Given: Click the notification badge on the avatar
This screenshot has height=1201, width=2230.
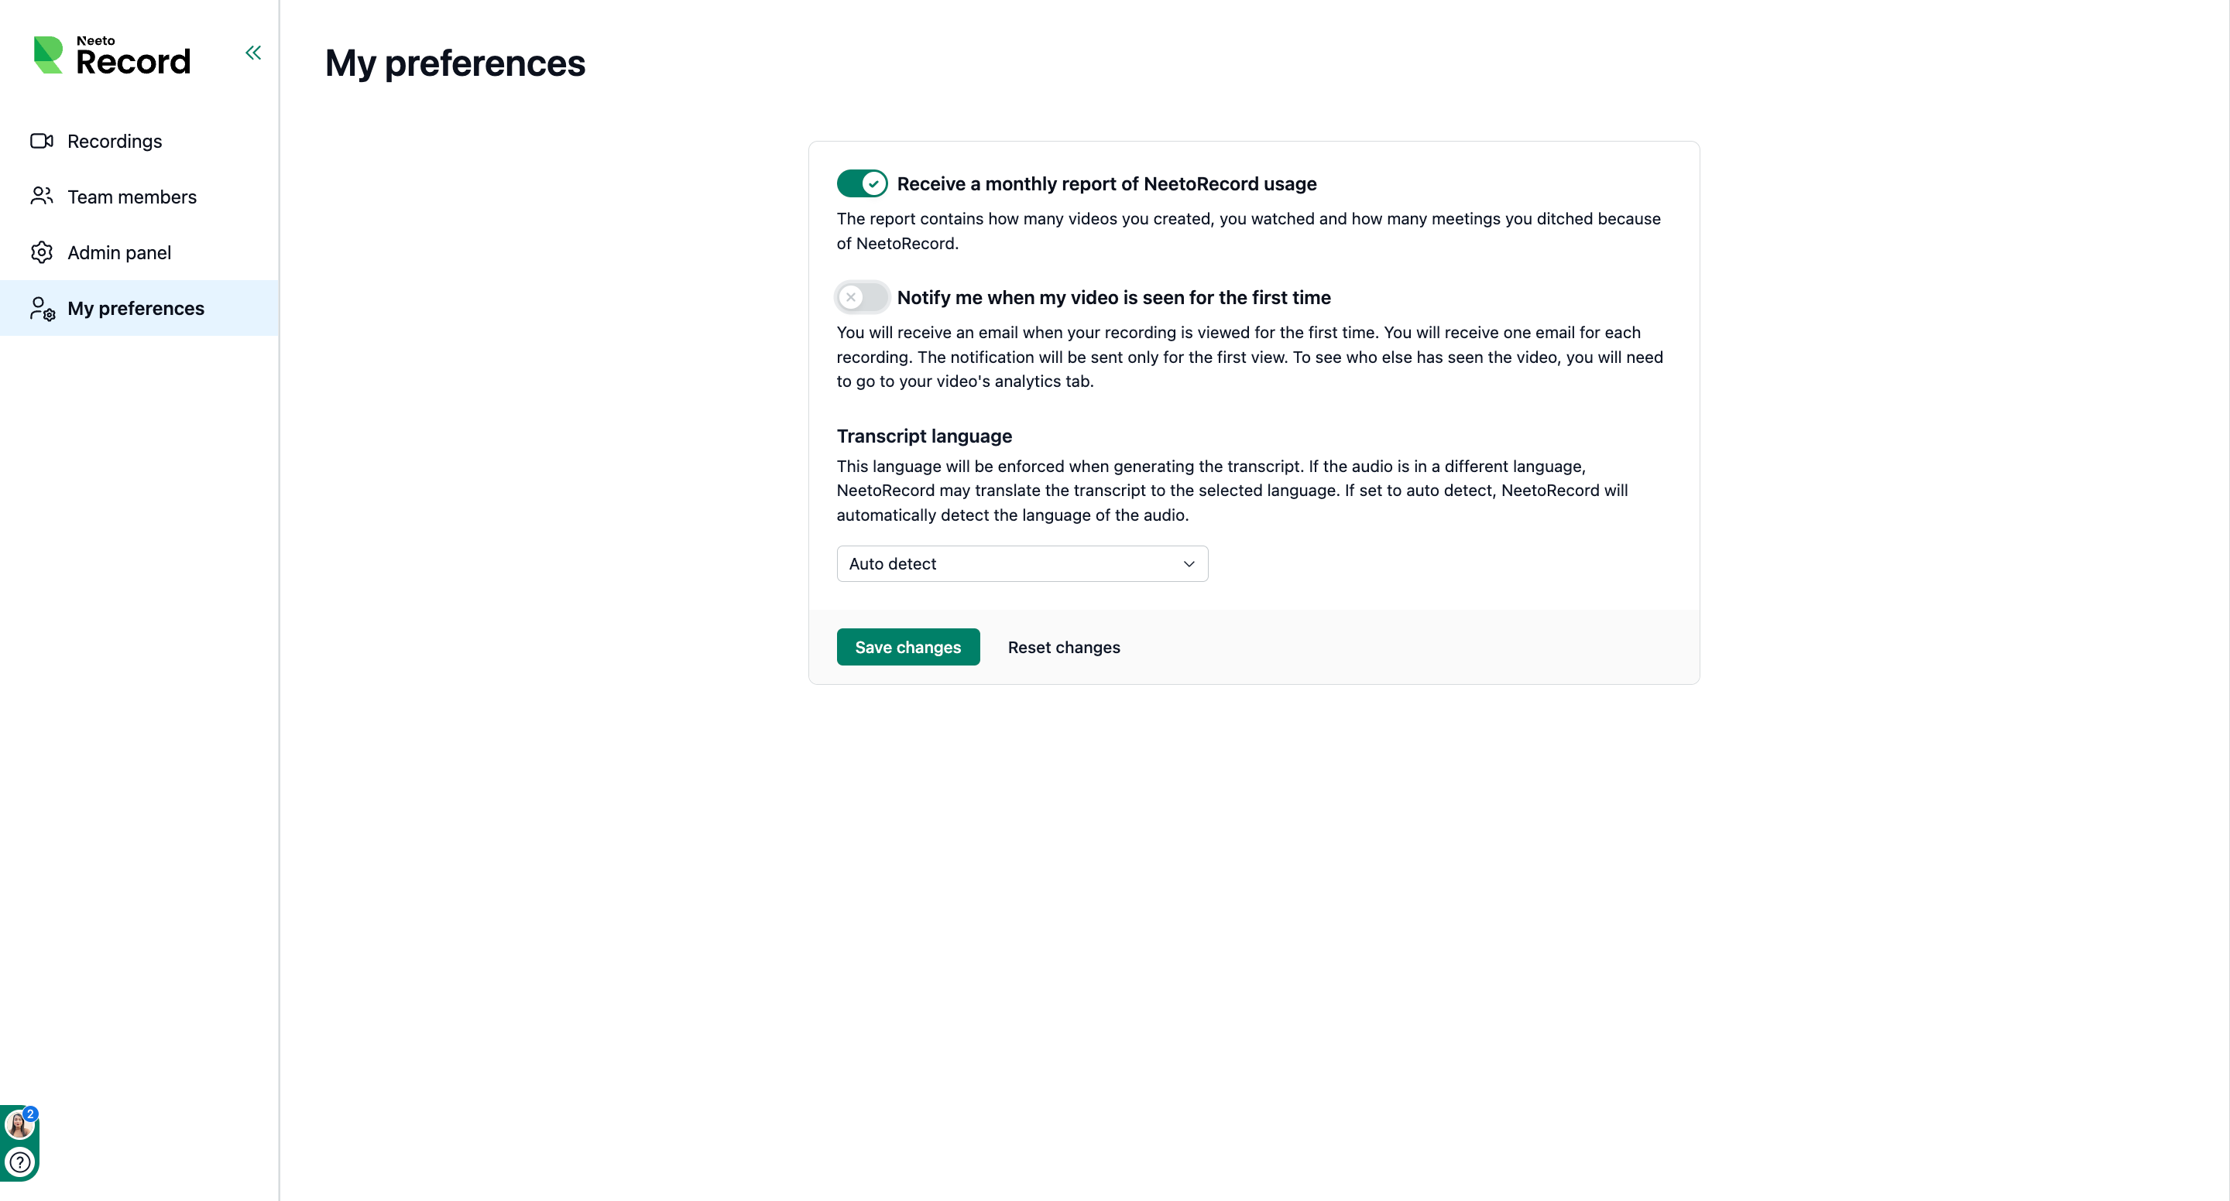Looking at the screenshot, I should pyautogui.click(x=30, y=1114).
